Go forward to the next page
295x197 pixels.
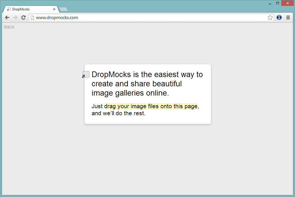(15, 18)
